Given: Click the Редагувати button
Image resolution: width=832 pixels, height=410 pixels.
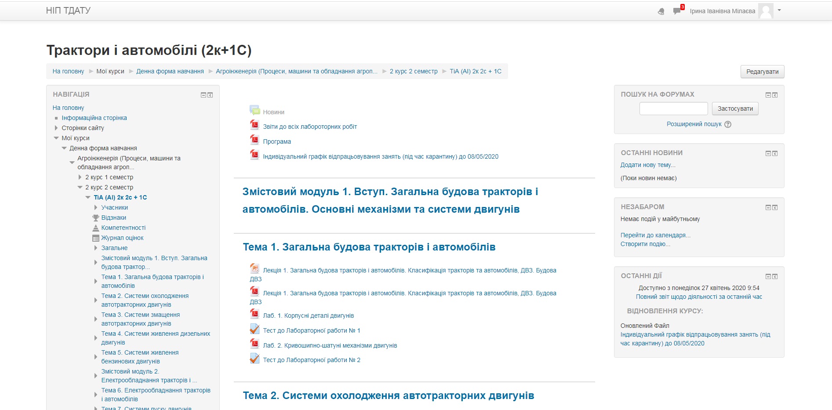Looking at the screenshot, I should 763,72.
